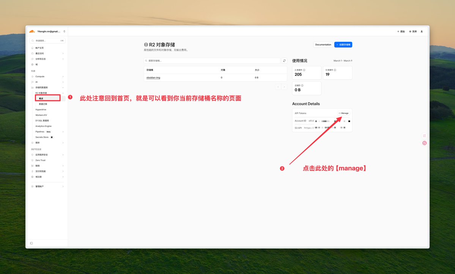This screenshot has height=274, width=455.
Task: Open the user profile icon in top bar
Action: tap(422, 31)
